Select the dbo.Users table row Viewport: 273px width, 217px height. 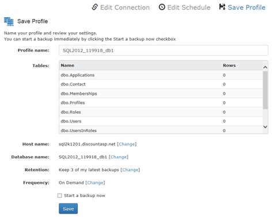161,121
